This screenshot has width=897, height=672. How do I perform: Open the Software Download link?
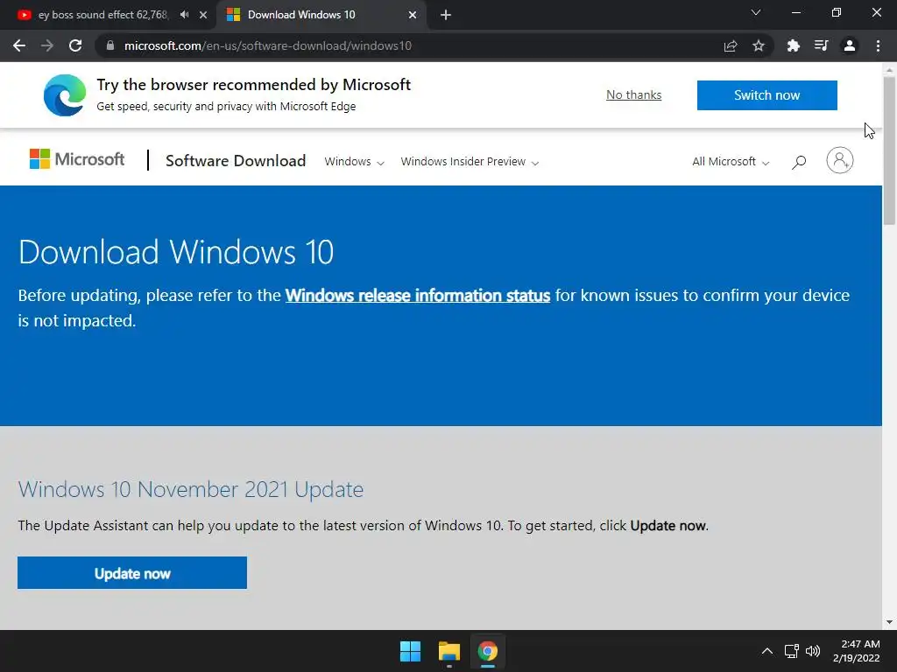point(236,161)
